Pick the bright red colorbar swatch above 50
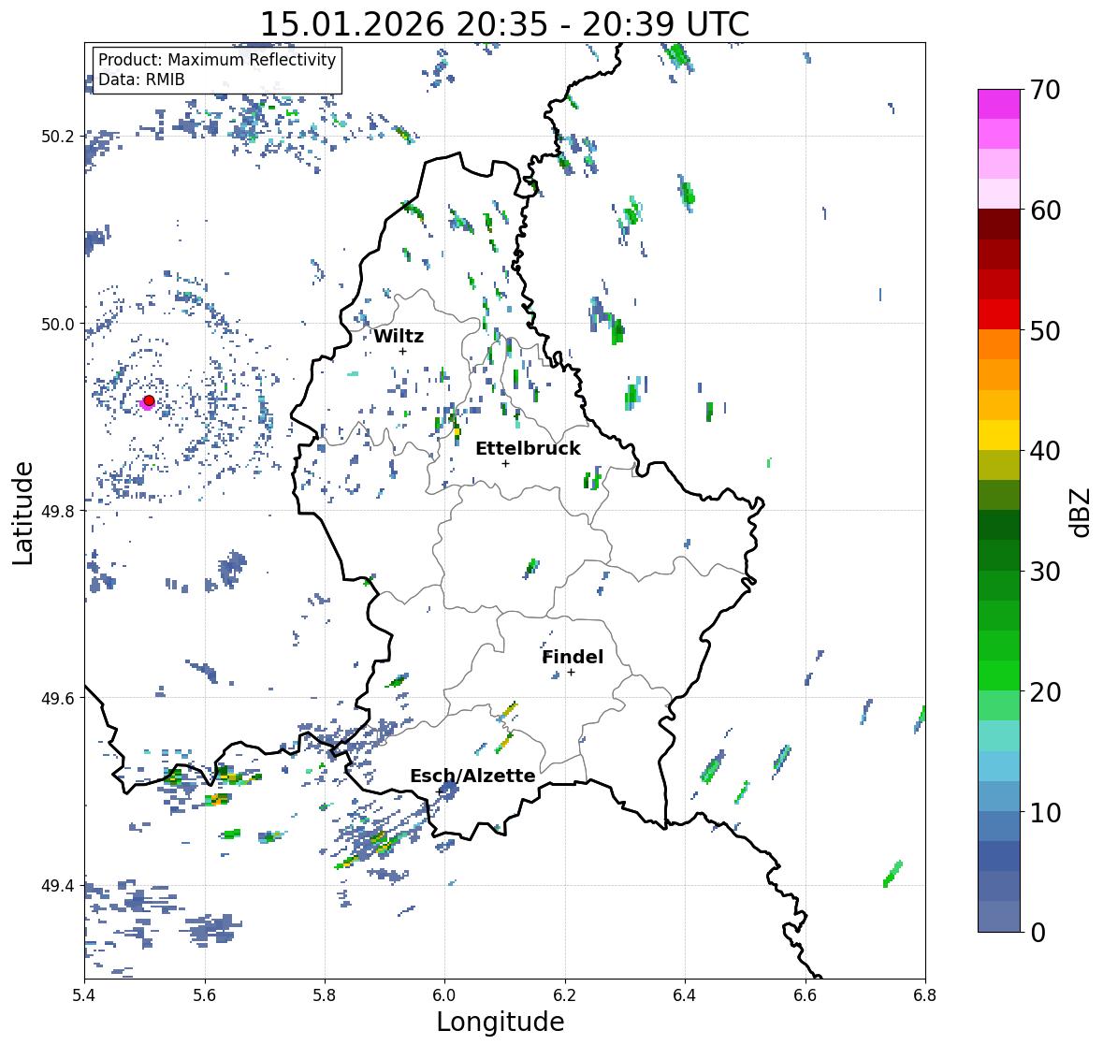This screenshot has width=1103, height=1045. 999,314
